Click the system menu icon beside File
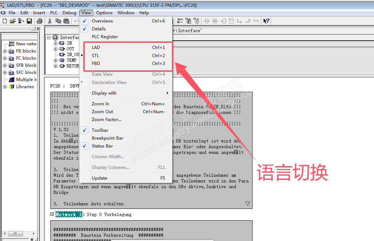The height and width of the screenshot is (241, 374). [x=3, y=12]
